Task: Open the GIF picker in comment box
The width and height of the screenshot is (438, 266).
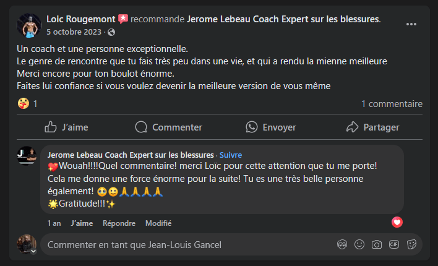Action: click(x=393, y=245)
